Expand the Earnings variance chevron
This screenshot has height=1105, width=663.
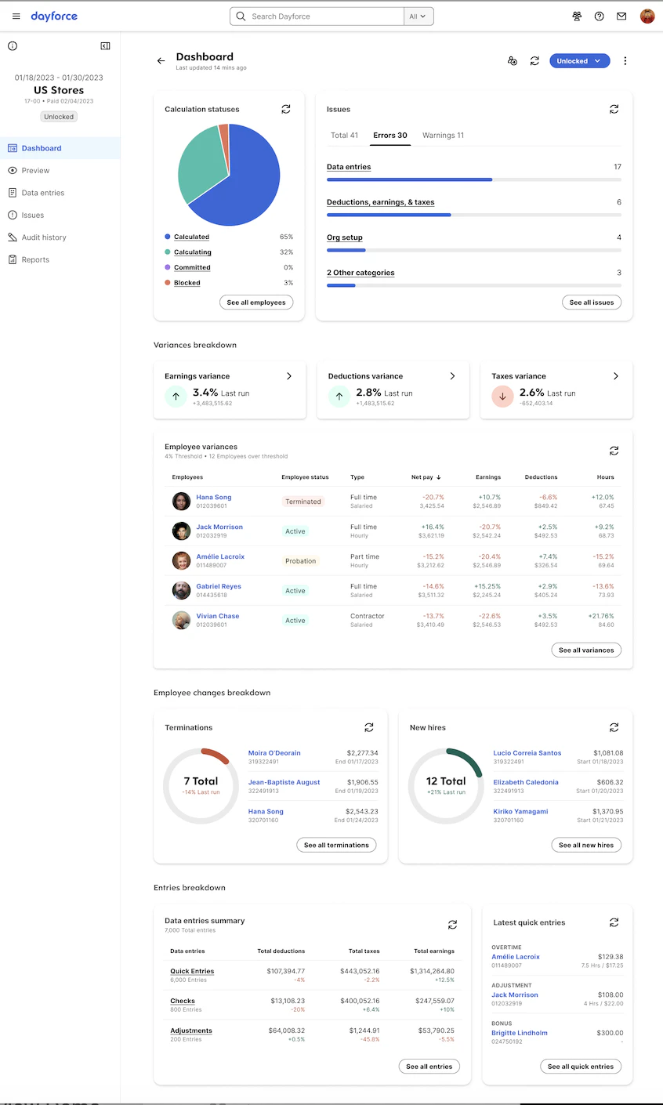(x=289, y=376)
